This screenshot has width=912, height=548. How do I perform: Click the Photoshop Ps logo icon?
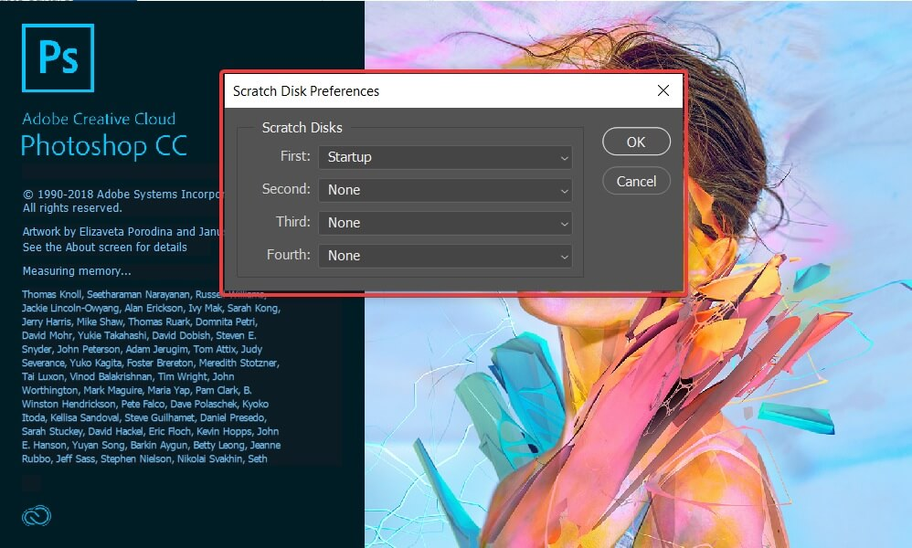point(58,57)
